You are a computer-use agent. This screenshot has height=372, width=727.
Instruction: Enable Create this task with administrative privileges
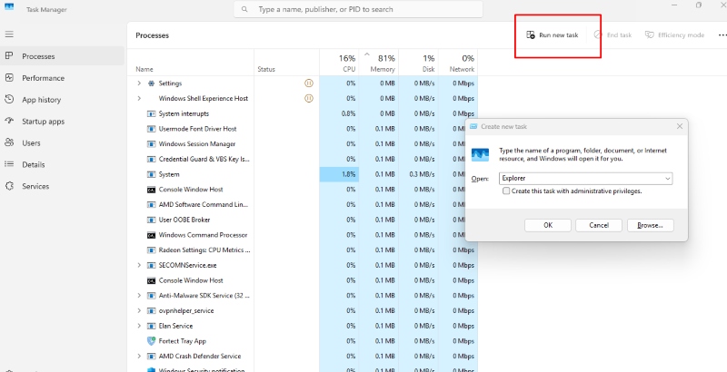pyautogui.click(x=506, y=191)
